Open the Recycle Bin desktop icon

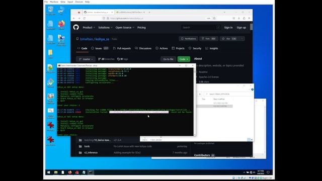(x=50, y=11)
